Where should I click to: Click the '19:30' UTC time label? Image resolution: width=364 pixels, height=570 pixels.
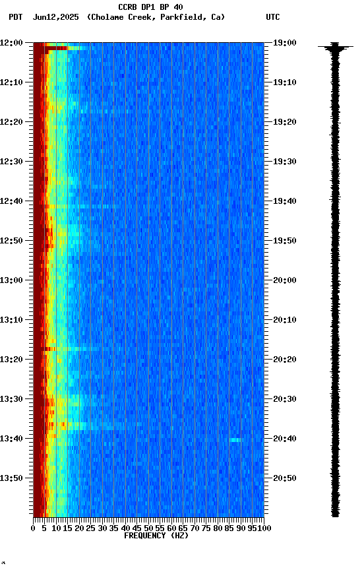pos(285,162)
